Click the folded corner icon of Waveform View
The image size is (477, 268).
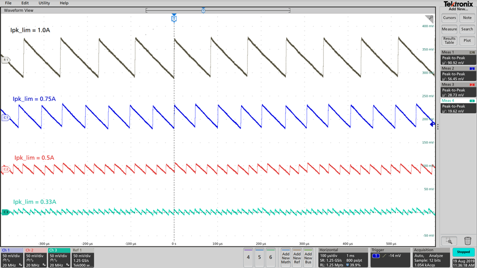[x=429, y=19]
